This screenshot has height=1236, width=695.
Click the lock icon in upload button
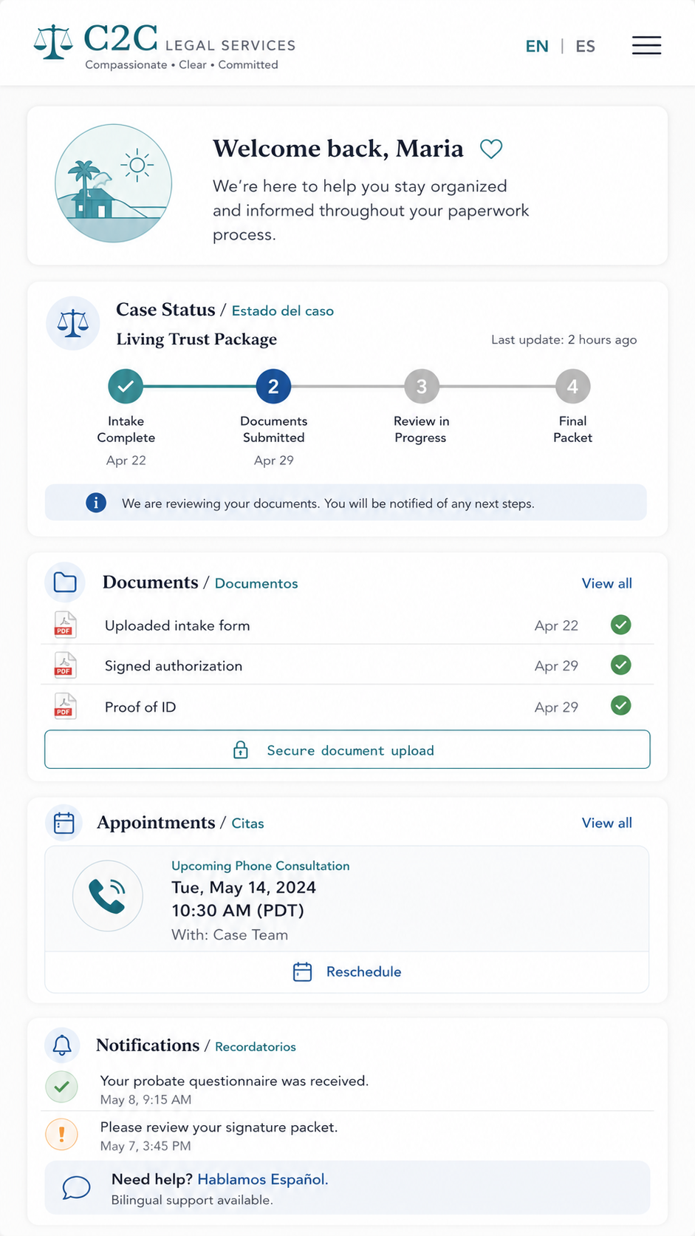(x=241, y=750)
